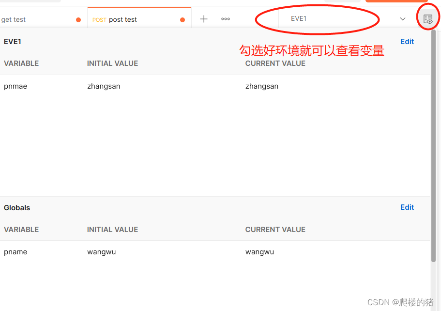Open the environment quick look eye icon
Viewport: 441px width, 311px height.
click(428, 19)
